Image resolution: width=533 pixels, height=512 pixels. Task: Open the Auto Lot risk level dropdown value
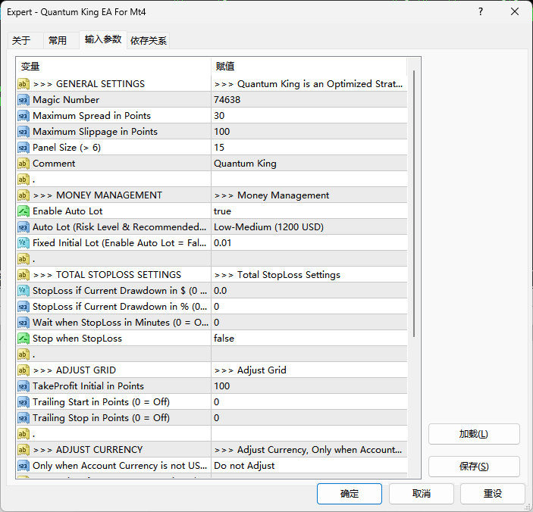(x=308, y=227)
